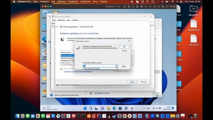This screenshot has height=120, width=213.
Task: Click the Обзор... browse button
Action: tap(124, 66)
